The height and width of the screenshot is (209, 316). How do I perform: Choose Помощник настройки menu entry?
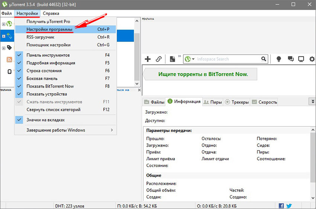tap(65, 45)
